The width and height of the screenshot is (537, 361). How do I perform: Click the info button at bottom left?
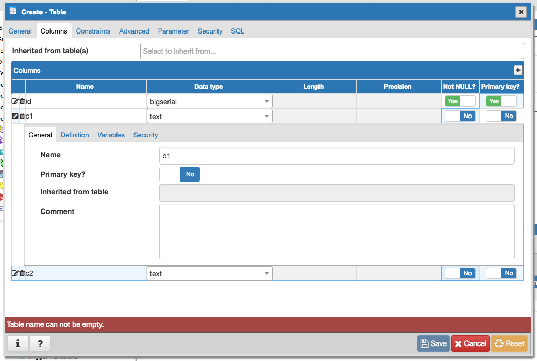[x=18, y=343]
